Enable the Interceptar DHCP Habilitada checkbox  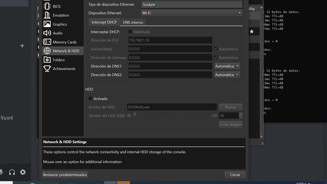130,32
